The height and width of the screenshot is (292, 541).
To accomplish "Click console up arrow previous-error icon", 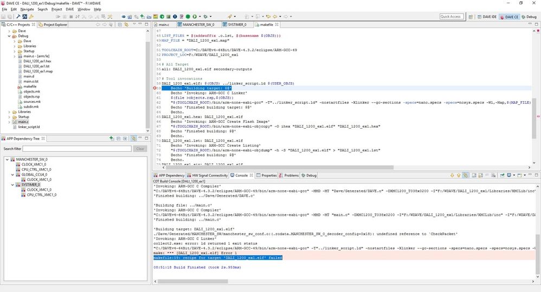I will pos(459,175).
